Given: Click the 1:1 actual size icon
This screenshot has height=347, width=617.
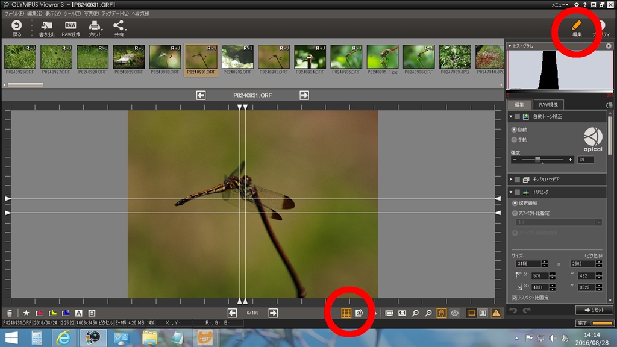Looking at the screenshot, I should (x=402, y=313).
